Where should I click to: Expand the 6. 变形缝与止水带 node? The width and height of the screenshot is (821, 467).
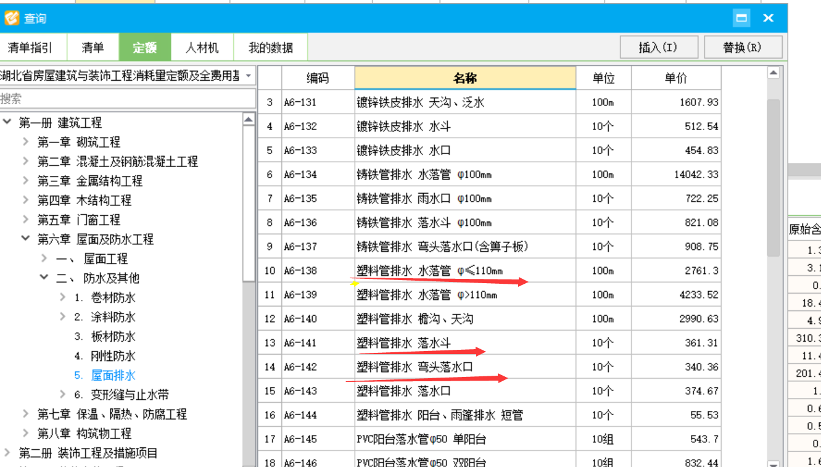63,395
